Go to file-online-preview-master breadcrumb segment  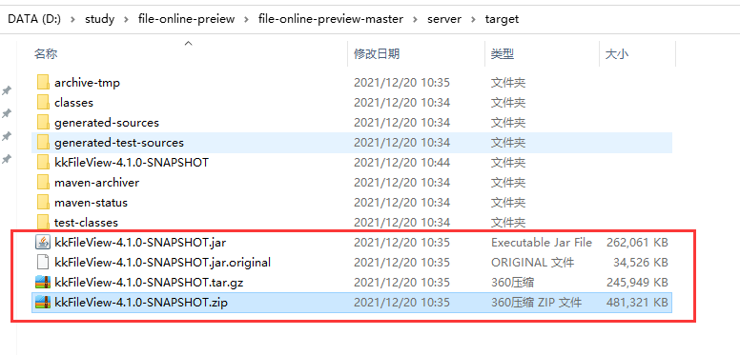[x=331, y=19]
